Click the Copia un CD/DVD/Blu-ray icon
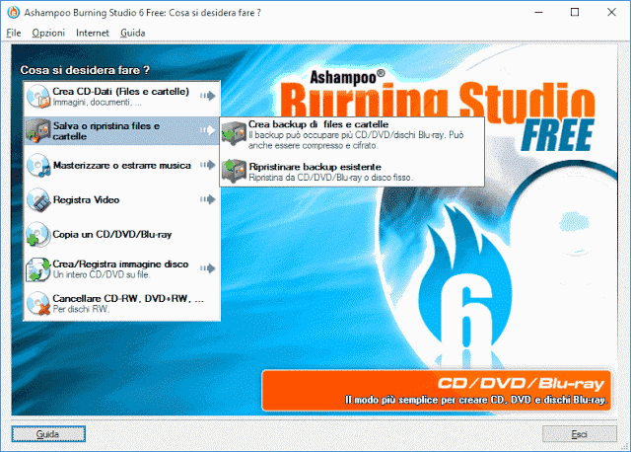 (x=38, y=235)
